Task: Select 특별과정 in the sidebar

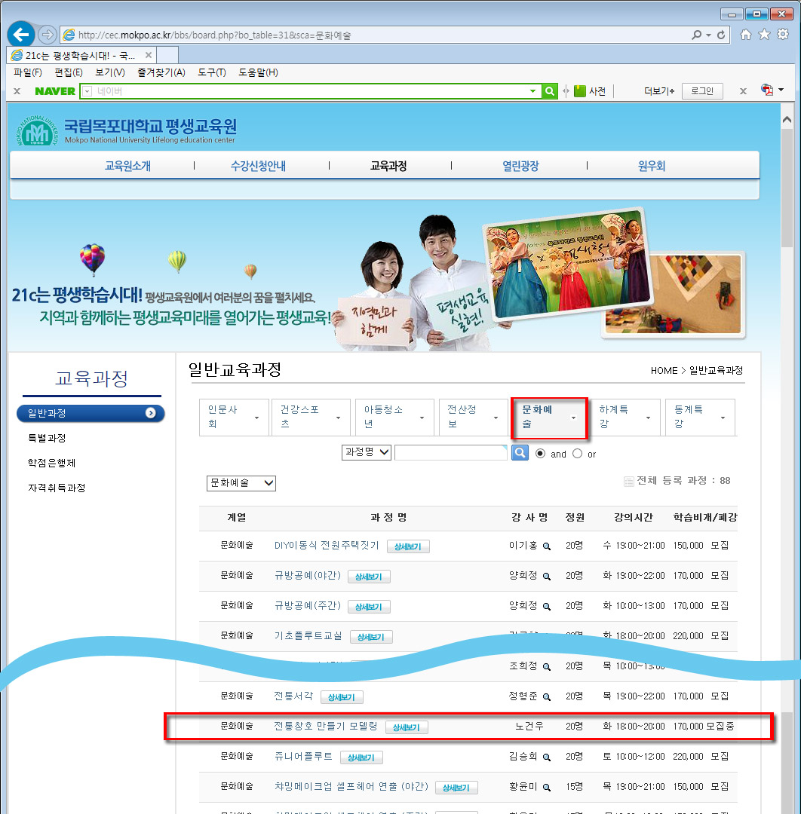Action: pyautogui.click(x=47, y=438)
